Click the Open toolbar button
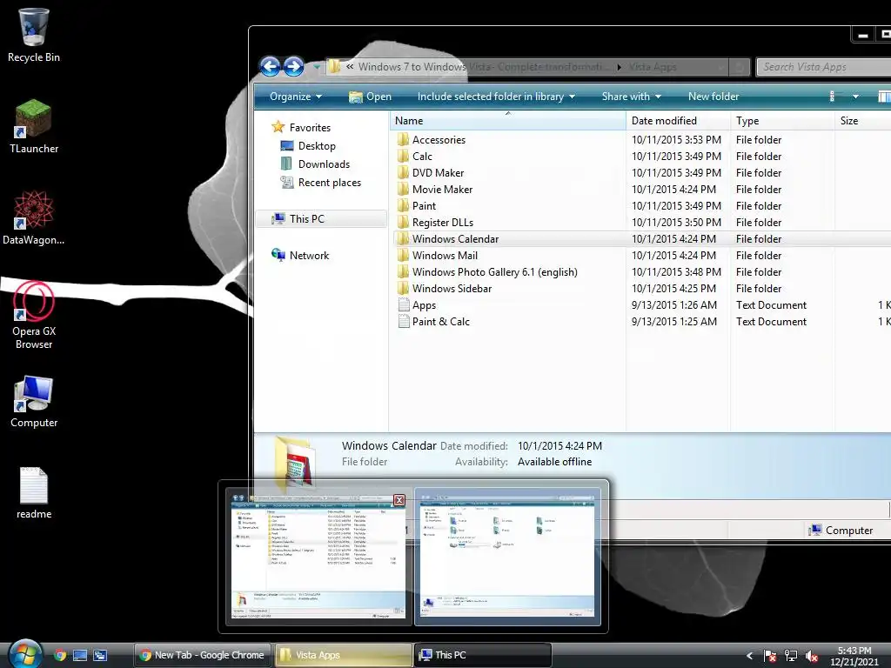 370,97
